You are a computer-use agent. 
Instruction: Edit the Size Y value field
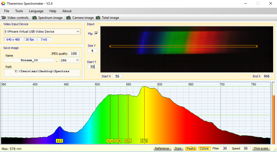coord(92,51)
